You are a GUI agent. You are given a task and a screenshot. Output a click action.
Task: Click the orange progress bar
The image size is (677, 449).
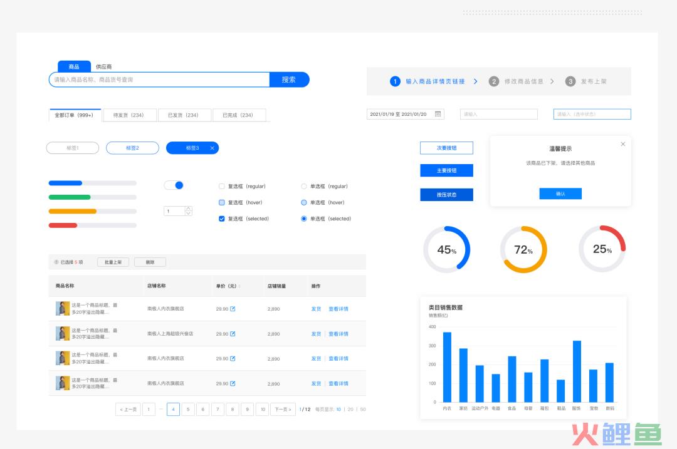tap(73, 211)
